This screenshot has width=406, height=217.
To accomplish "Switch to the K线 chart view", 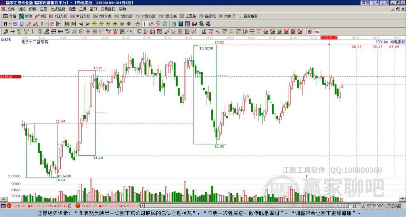I will point(40,16).
